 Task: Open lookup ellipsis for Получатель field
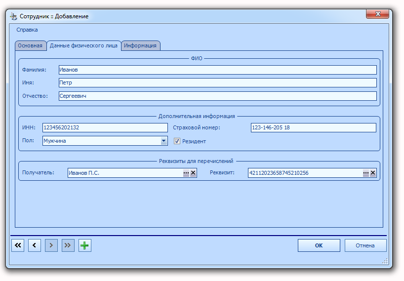click(186, 173)
